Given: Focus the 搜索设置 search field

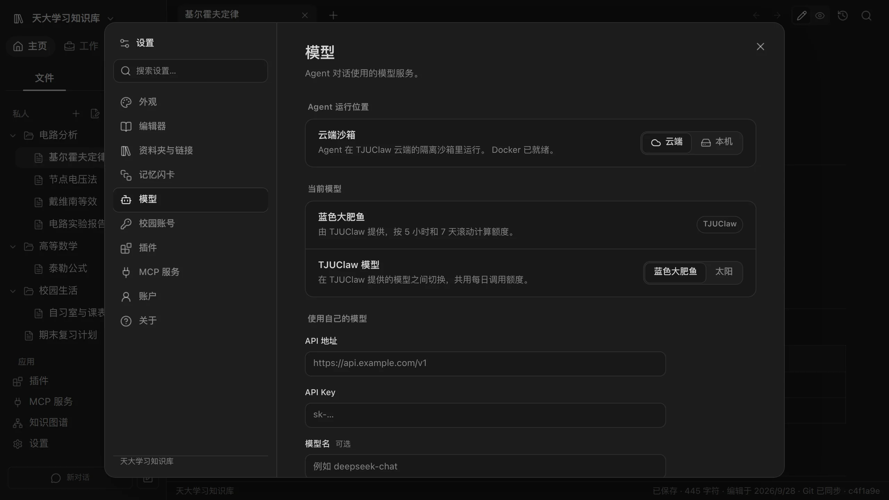Looking at the screenshot, I should click(190, 71).
